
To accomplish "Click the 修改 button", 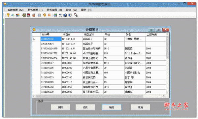I will (x=85, y=107).
